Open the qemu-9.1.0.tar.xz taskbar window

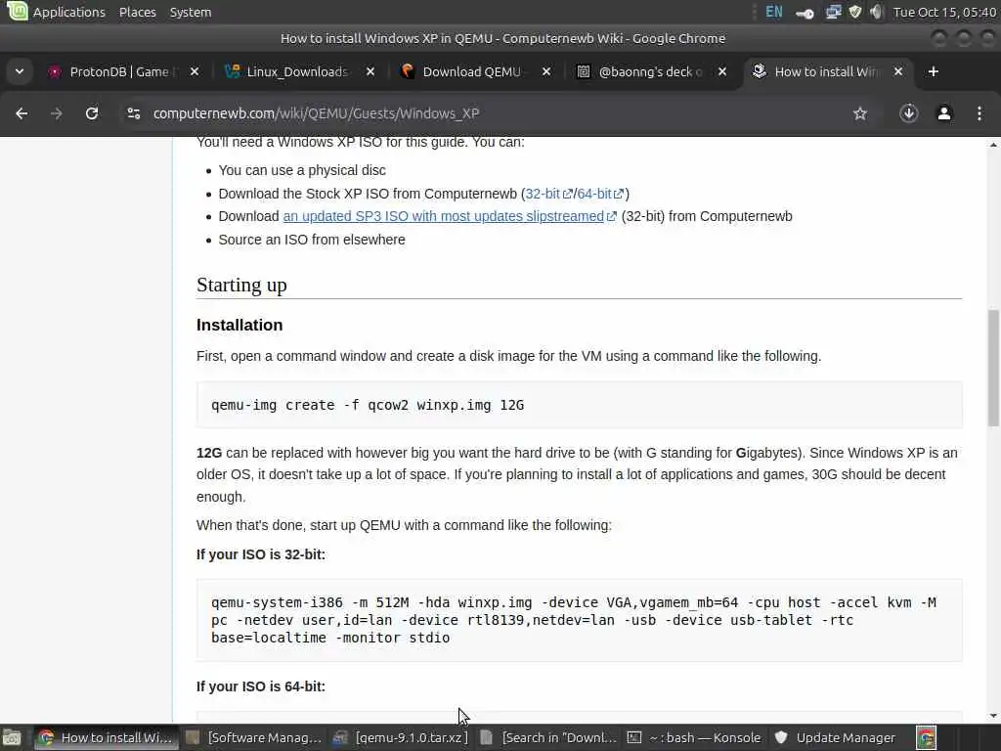(x=402, y=737)
